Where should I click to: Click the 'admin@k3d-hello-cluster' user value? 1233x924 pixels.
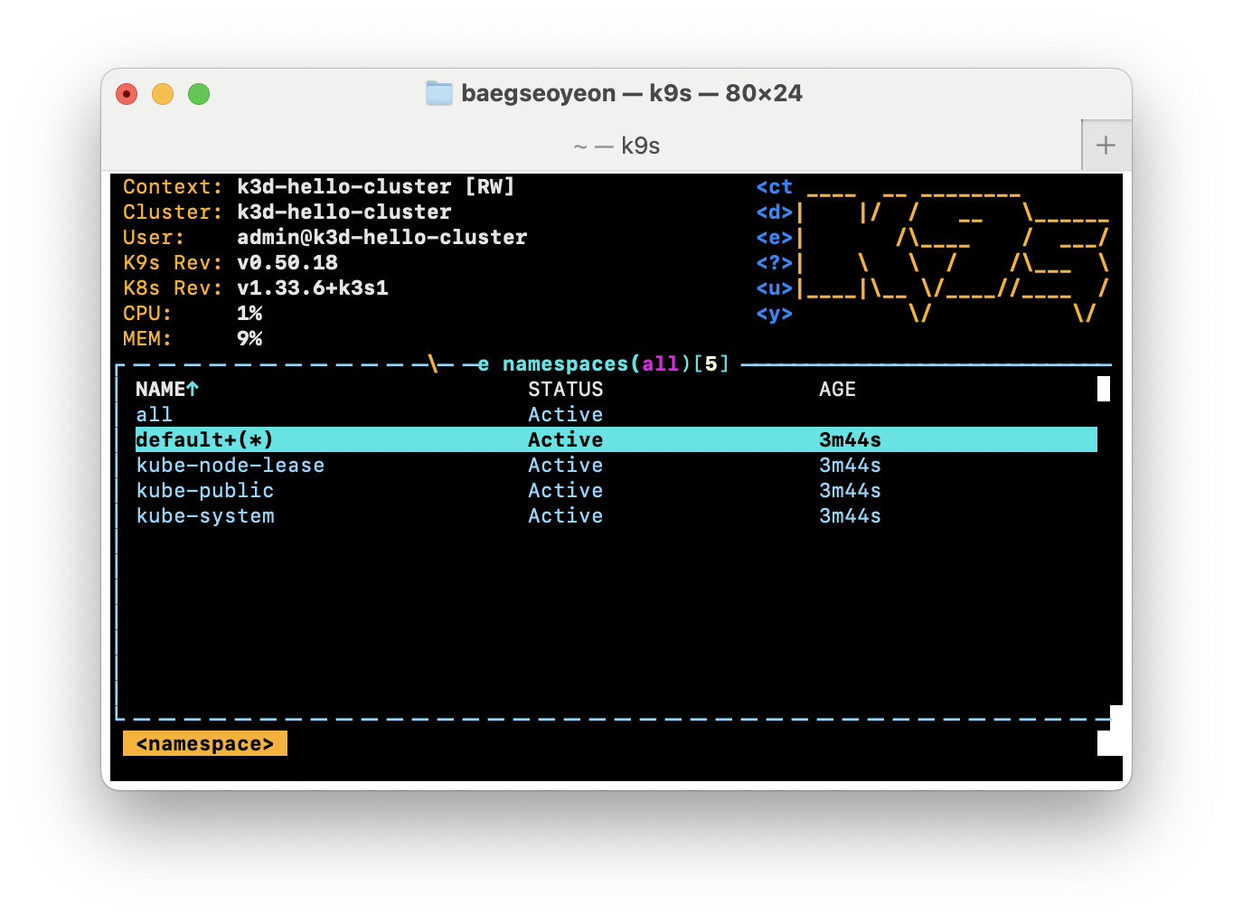point(382,237)
